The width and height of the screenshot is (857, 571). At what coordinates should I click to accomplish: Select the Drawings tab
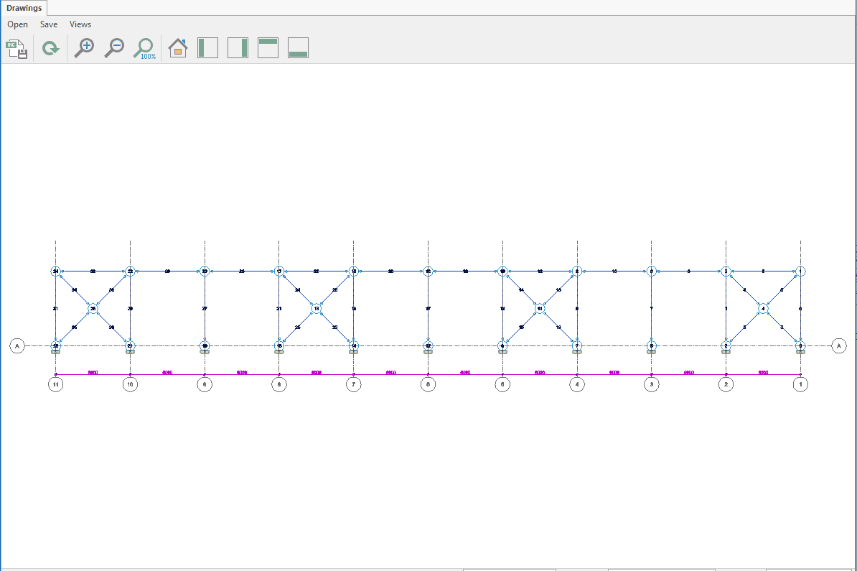pyautogui.click(x=24, y=8)
